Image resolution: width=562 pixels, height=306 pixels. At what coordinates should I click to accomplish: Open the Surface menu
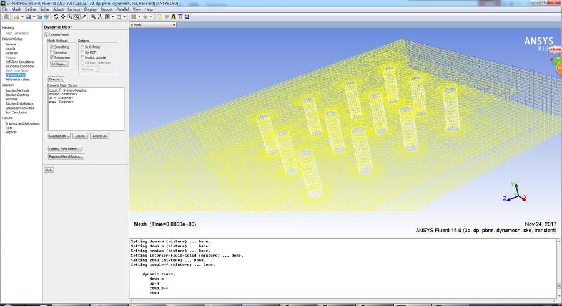click(x=74, y=9)
